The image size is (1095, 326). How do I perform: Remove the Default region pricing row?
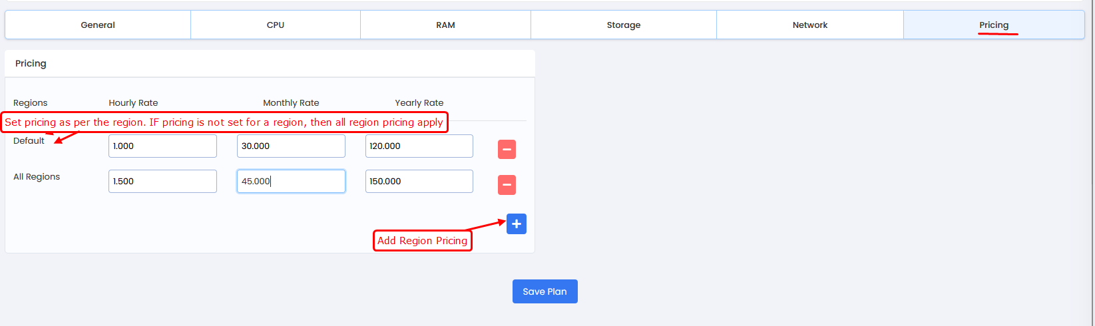507,149
